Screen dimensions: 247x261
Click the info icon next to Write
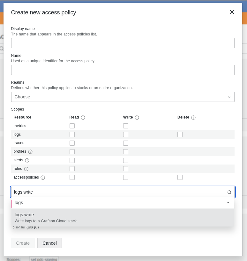click(137, 118)
